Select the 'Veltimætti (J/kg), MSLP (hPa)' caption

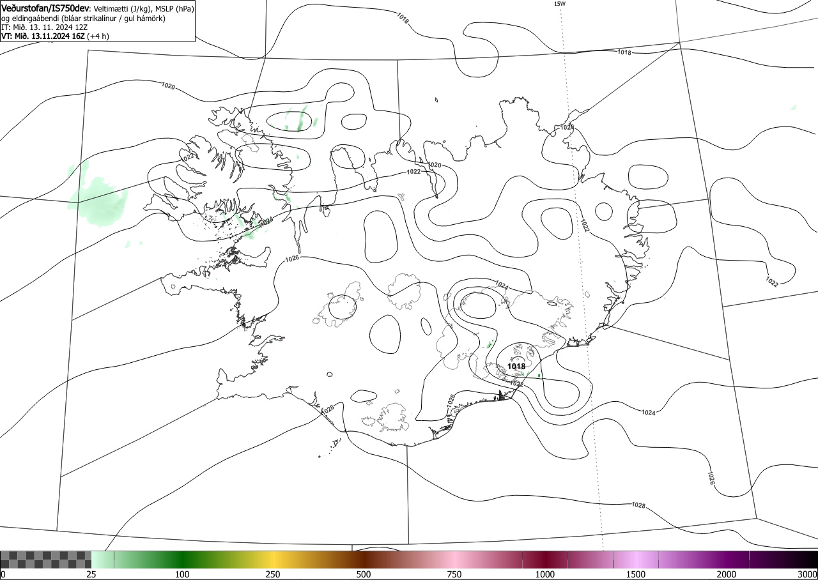pyautogui.click(x=143, y=9)
